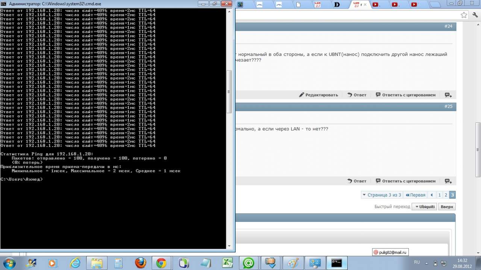This screenshot has height=270, width=481.
Task: Click Ответ under post #24
Action: 357,95
